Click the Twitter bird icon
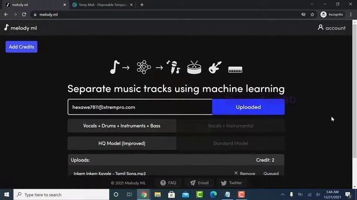Viewport: 357px width, 200px height. pyautogui.click(x=224, y=183)
